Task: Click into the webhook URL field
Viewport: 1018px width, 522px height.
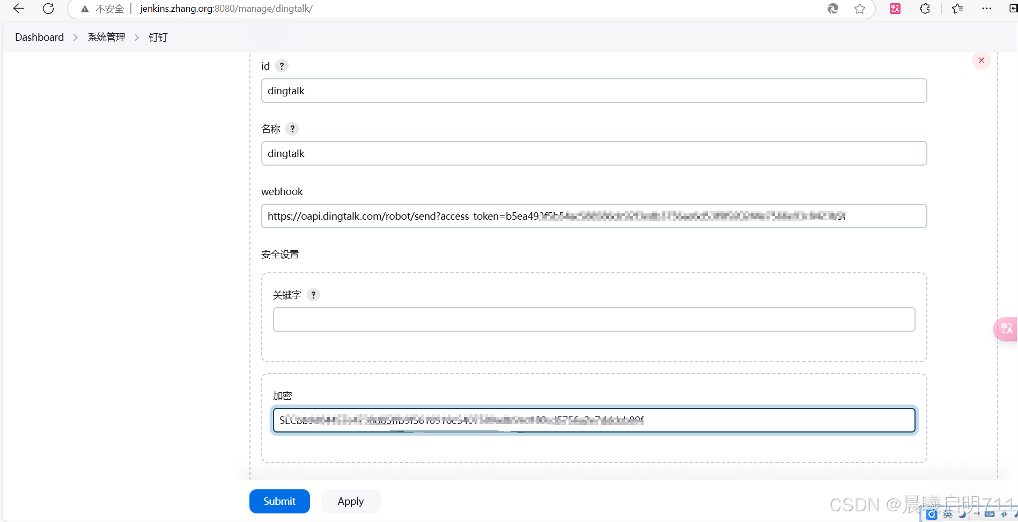Action: point(594,216)
